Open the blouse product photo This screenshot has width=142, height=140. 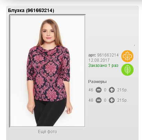(47, 71)
